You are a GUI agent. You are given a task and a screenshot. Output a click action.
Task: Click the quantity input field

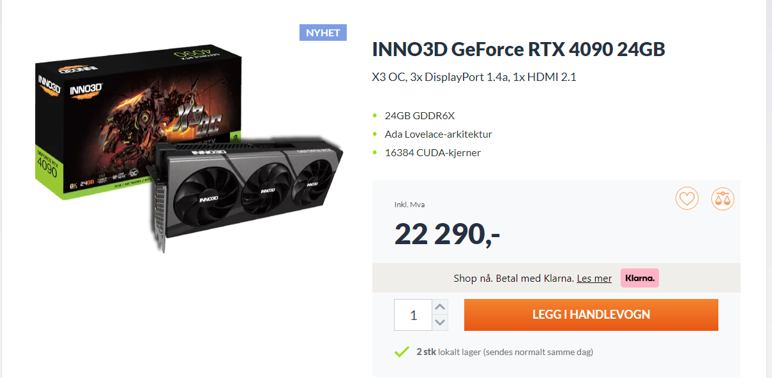(x=413, y=315)
